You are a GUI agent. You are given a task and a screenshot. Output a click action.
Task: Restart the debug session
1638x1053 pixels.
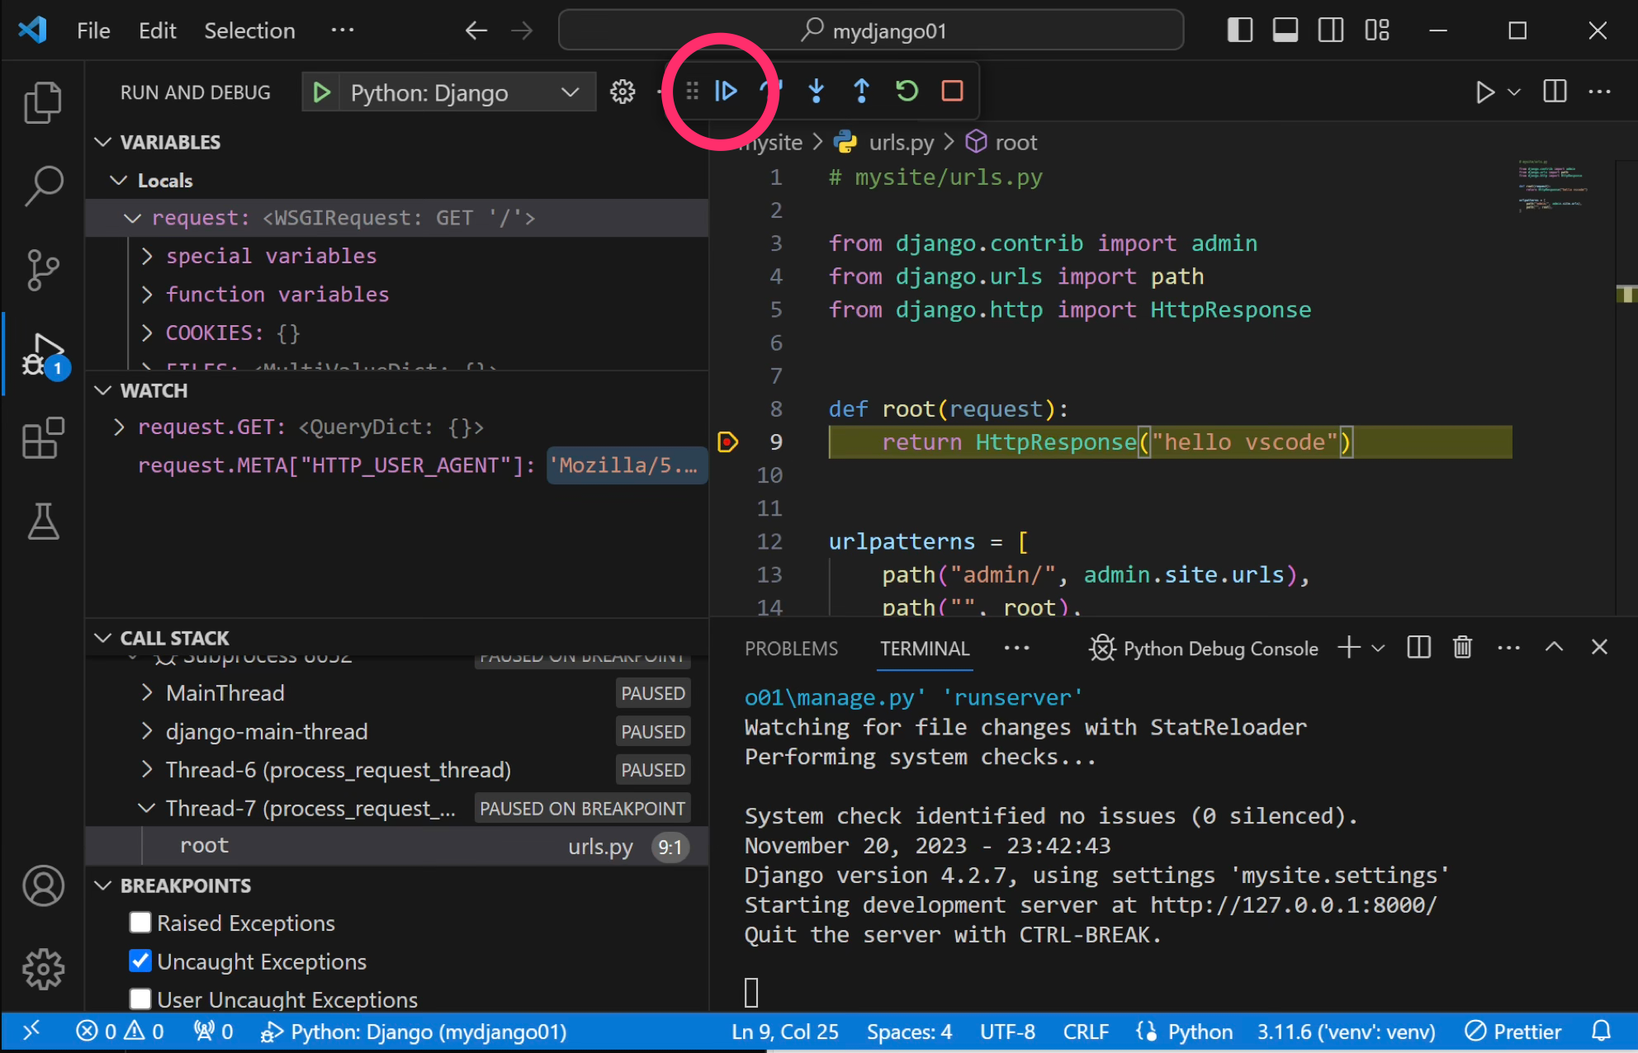(x=907, y=92)
